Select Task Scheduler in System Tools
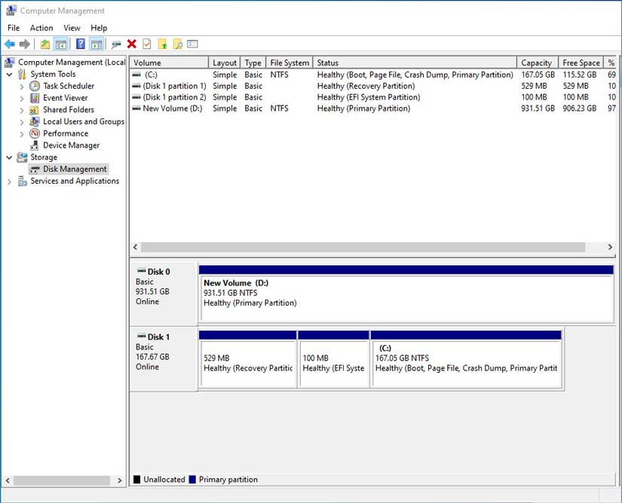The width and height of the screenshot is (622, 503). [x=68, y=86]
